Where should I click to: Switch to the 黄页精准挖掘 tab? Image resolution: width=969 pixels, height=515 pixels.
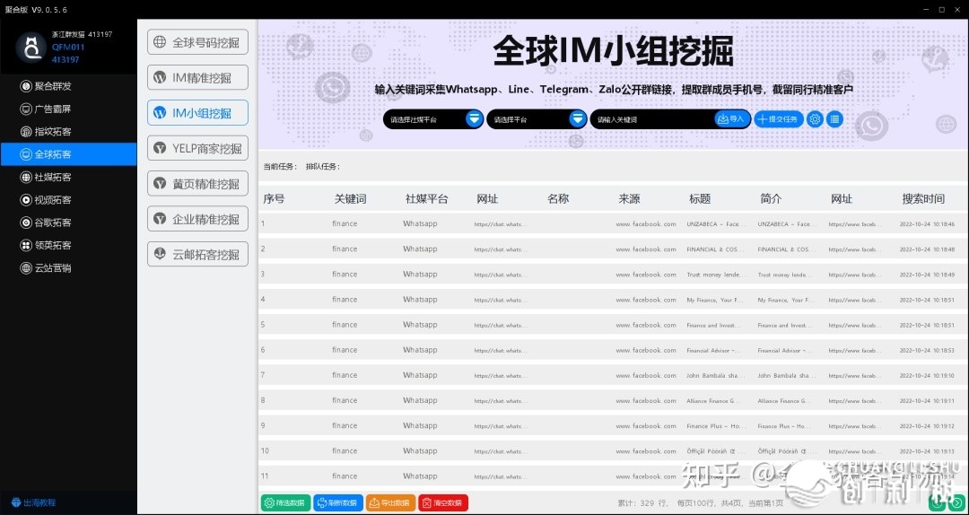click(x=197, y=184)
